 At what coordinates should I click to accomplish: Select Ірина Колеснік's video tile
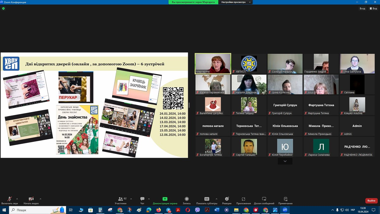(x=285, y=85)
